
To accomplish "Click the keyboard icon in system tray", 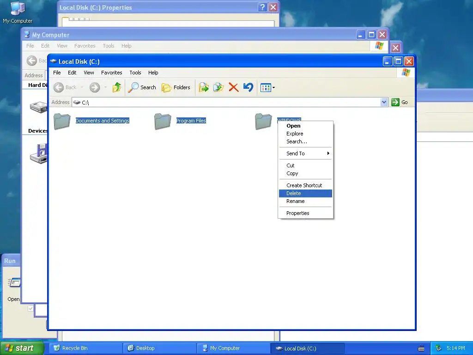I will (421, 349).
